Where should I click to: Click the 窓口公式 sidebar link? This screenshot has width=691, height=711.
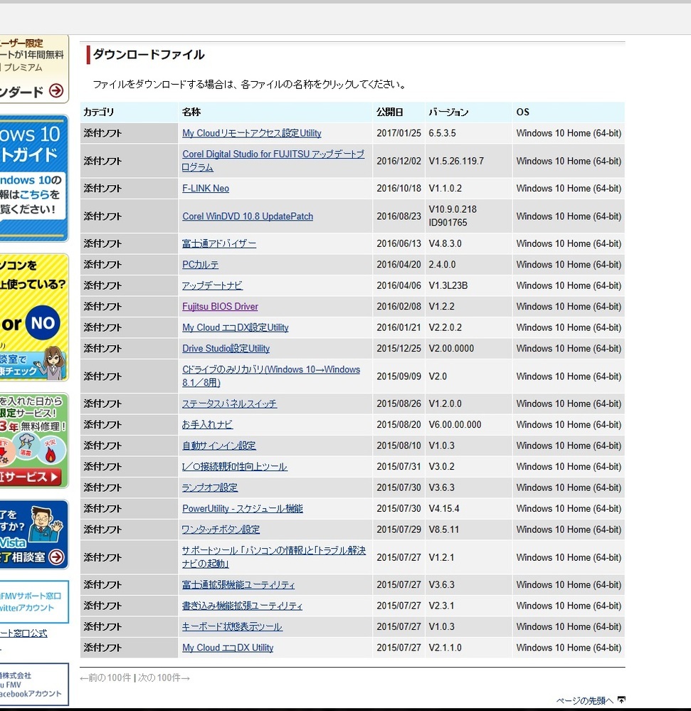[x=23, y=633]
